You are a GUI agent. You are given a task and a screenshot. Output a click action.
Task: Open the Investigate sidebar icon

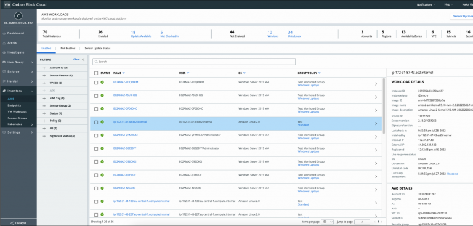(4, 52)
